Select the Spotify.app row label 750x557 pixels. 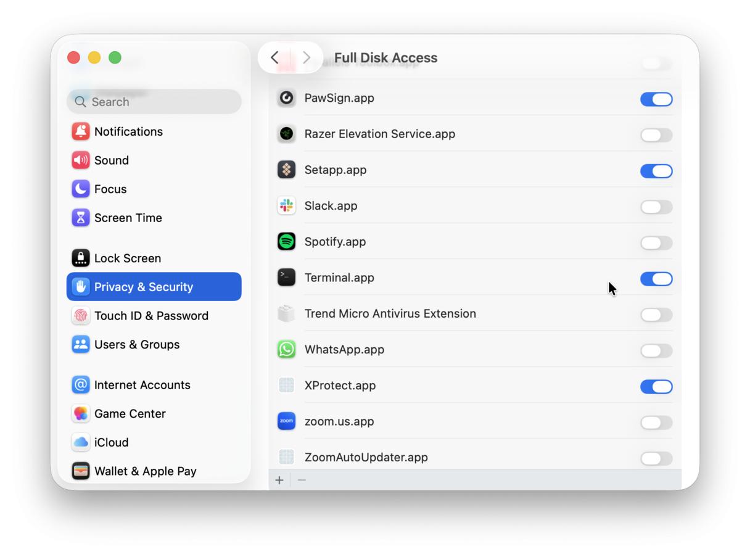[335, 242]
